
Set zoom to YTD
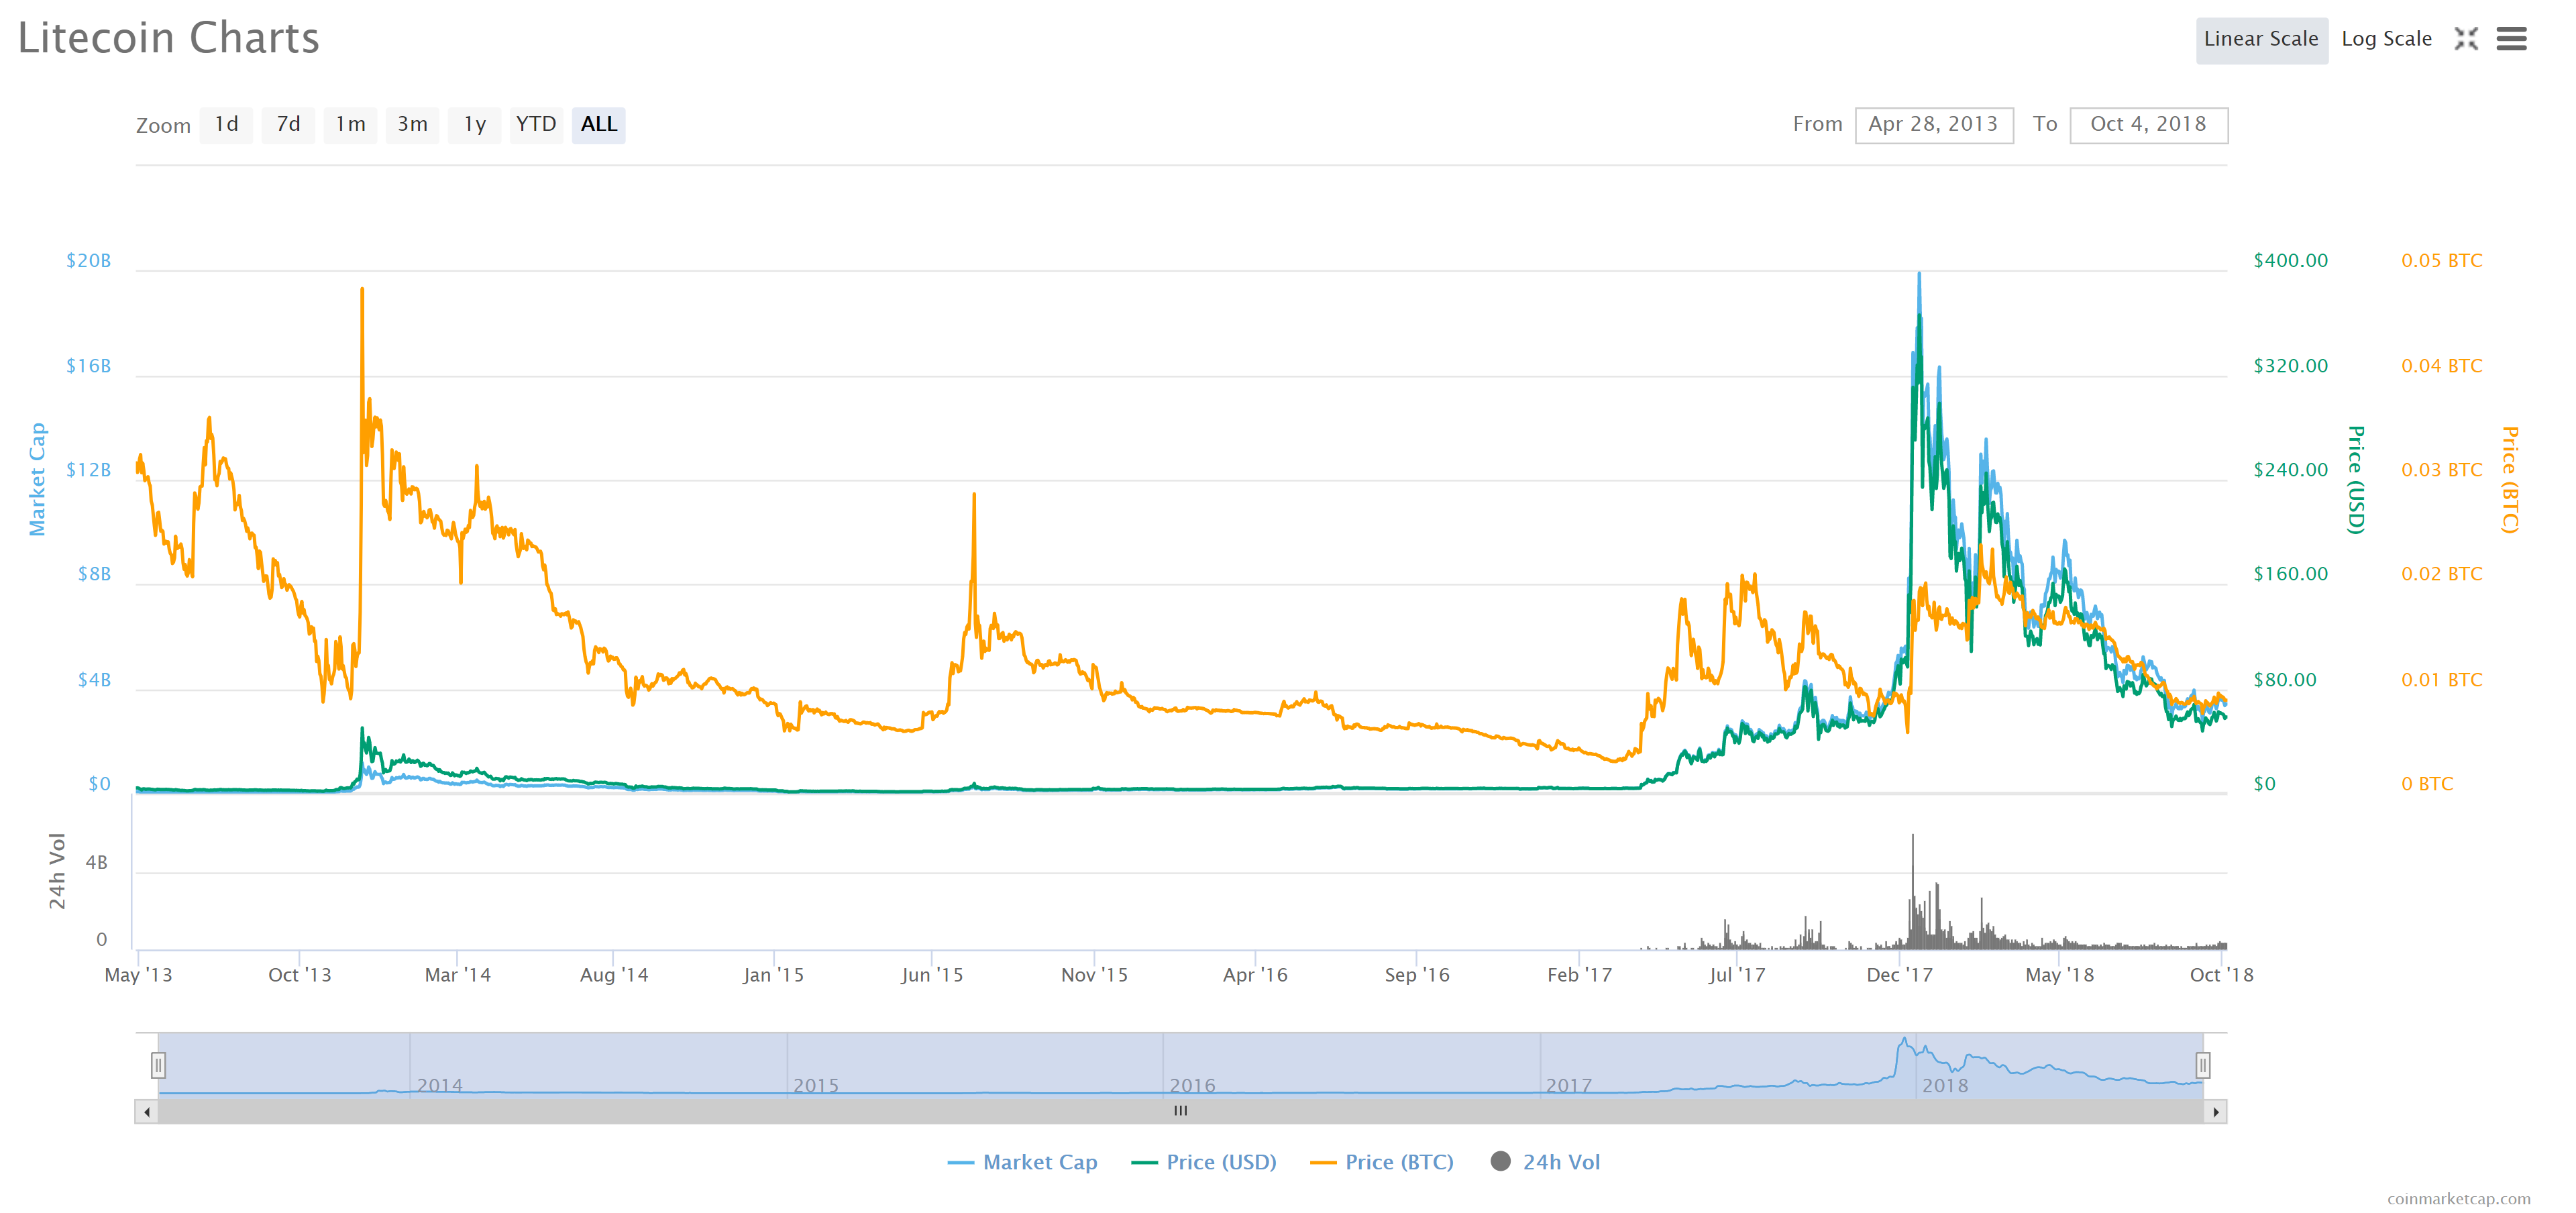(536, 125)
